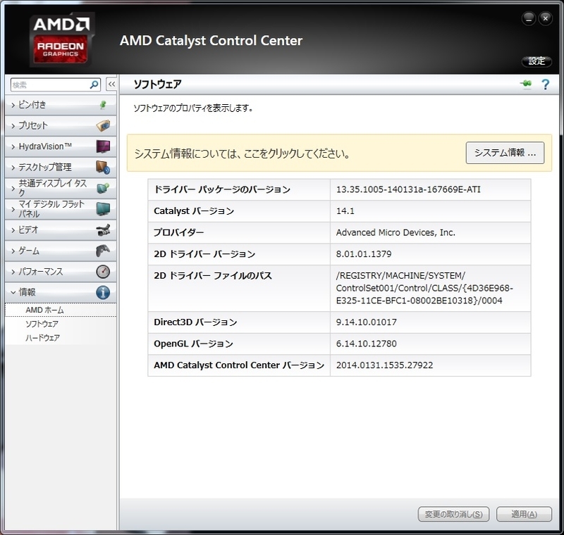
Task: Click the ドライバー パッケージのバージョン label
Action: 222,189
